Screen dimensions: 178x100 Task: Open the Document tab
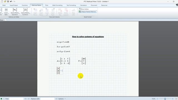(x=94, y=5)
